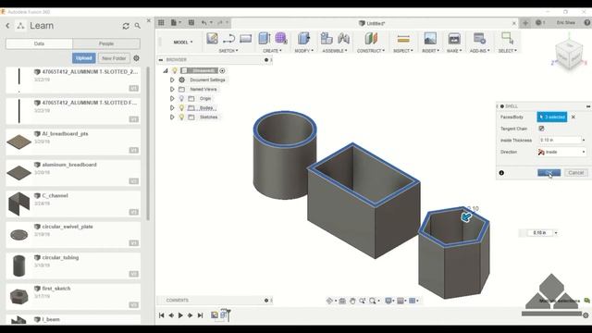Open the Inside Thickness dropdown arrow

tap(584, 140)
